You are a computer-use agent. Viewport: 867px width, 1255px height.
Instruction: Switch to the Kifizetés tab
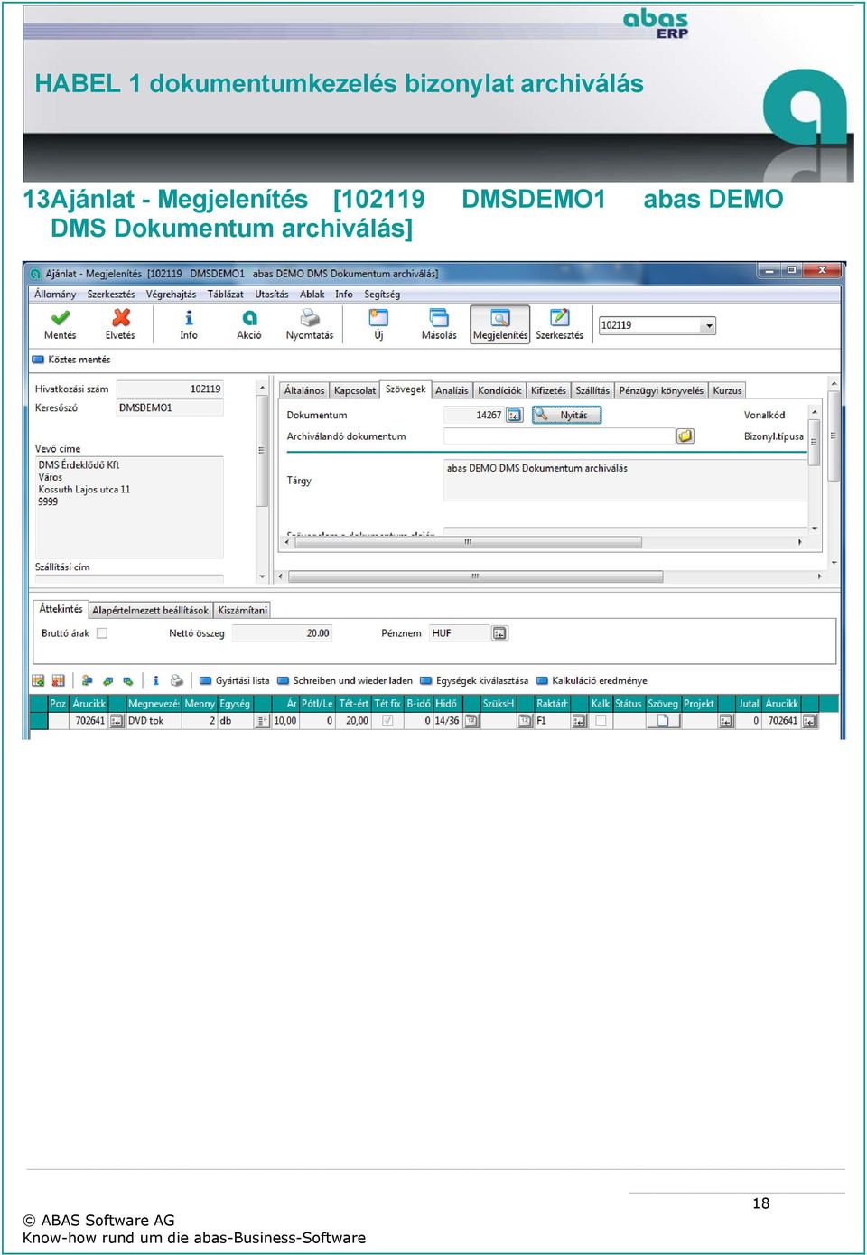click(x=548, y=390)
